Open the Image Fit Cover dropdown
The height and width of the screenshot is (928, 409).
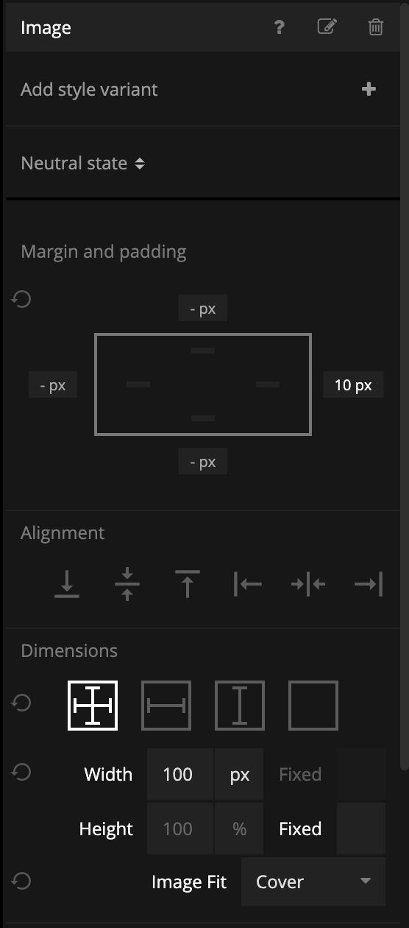coord(313,882)
